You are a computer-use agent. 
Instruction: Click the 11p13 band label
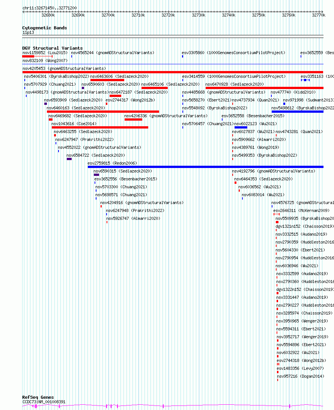tap(28, 32)
